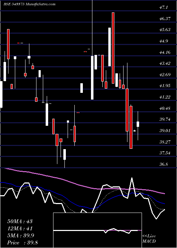The height and width of the screenshot is (248, 177).
Task: Click the '12MA : 41' reading
Action: click(20, 228)
